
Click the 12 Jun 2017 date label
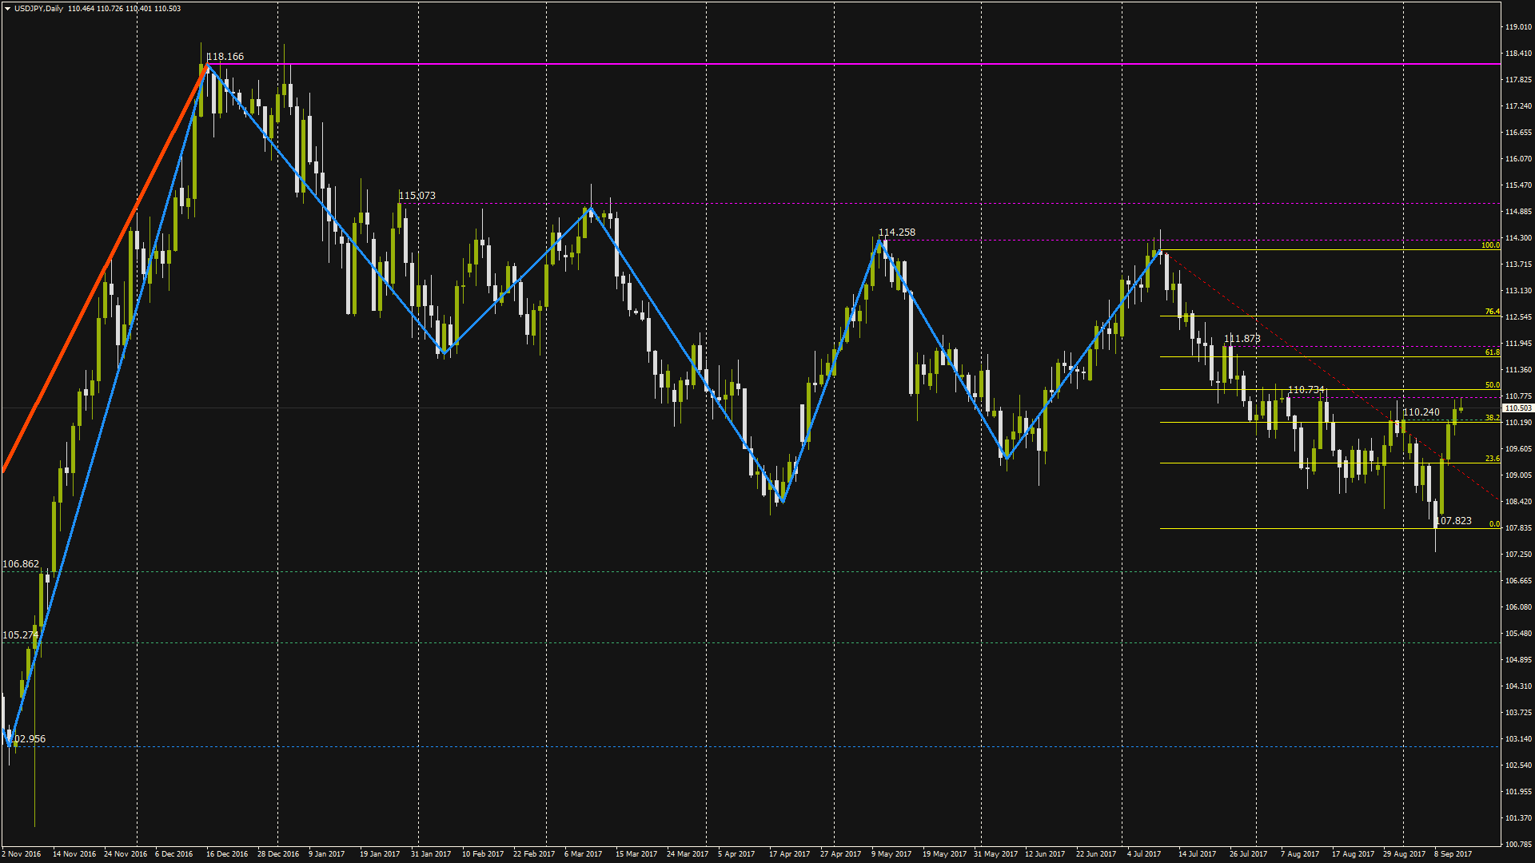1045,854
